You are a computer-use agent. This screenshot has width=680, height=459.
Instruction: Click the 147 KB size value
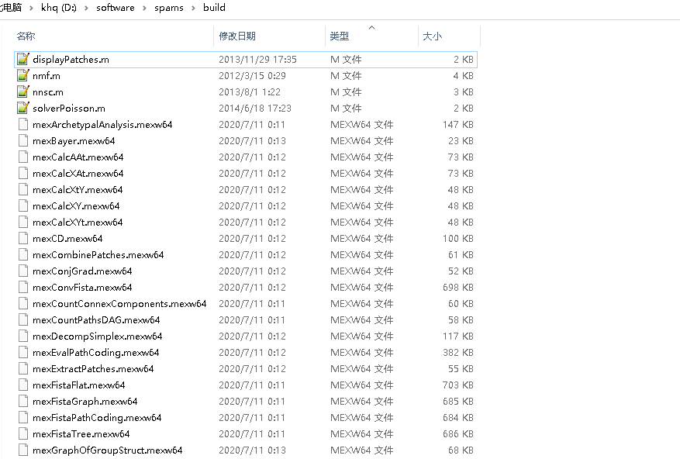coord(458,125)
